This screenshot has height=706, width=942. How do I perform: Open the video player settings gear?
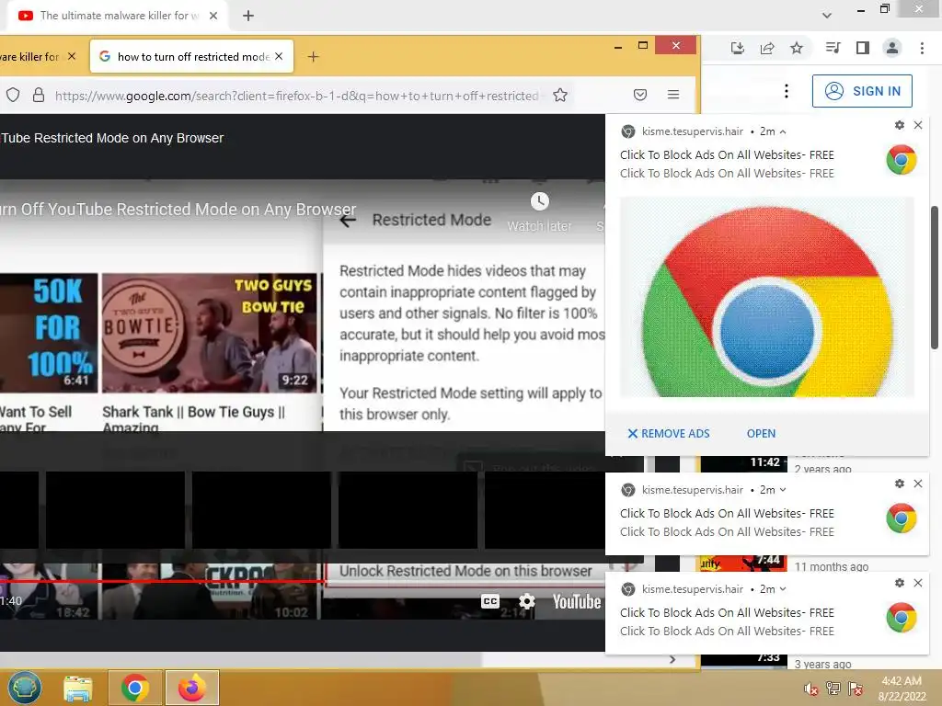(x=527, y=601)
